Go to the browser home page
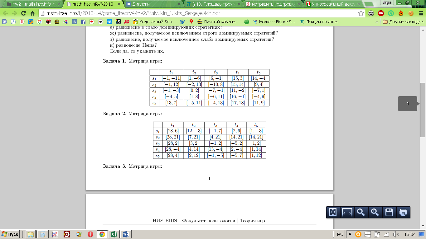426x239 pixels. 32,13
